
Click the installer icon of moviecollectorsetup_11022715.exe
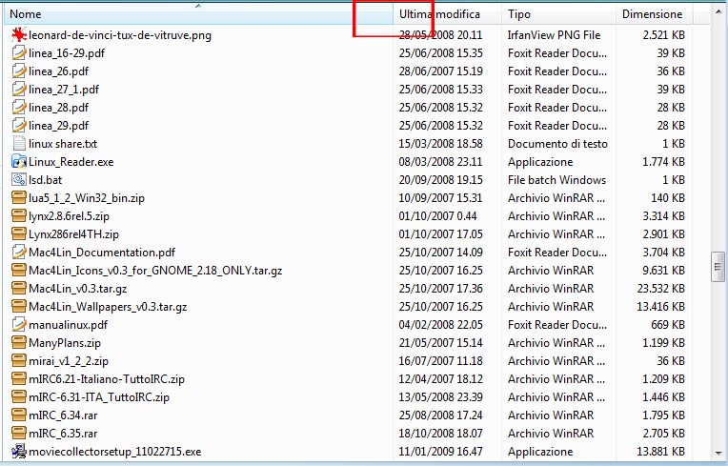[x=19, y=451]
